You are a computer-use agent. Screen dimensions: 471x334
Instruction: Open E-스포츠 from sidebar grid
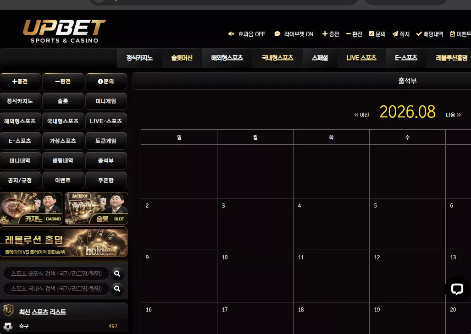point(20,141)
